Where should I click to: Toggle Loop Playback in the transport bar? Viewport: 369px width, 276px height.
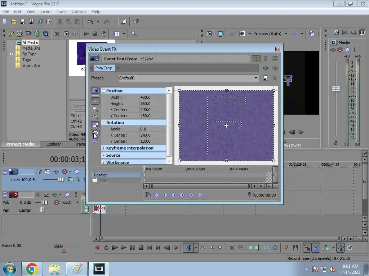(x=106, y=248)
